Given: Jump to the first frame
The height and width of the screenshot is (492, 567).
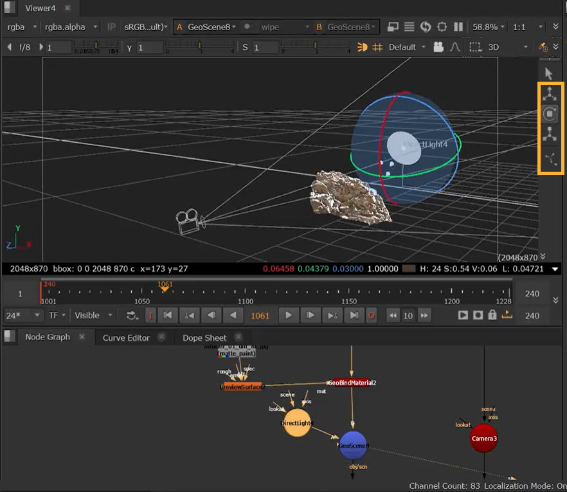Looking at the screenshot, I should tap(167, 315).
